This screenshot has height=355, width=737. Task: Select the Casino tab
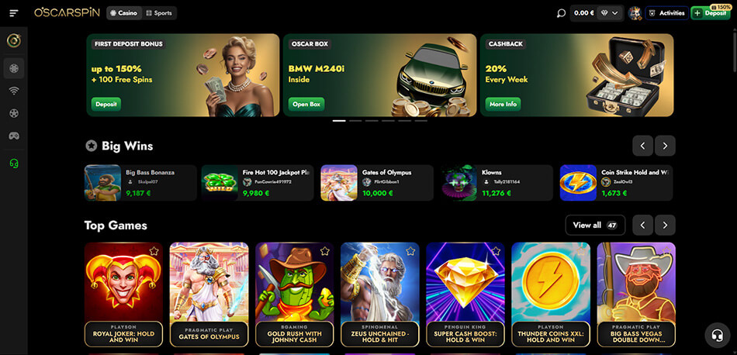[123, 13]
